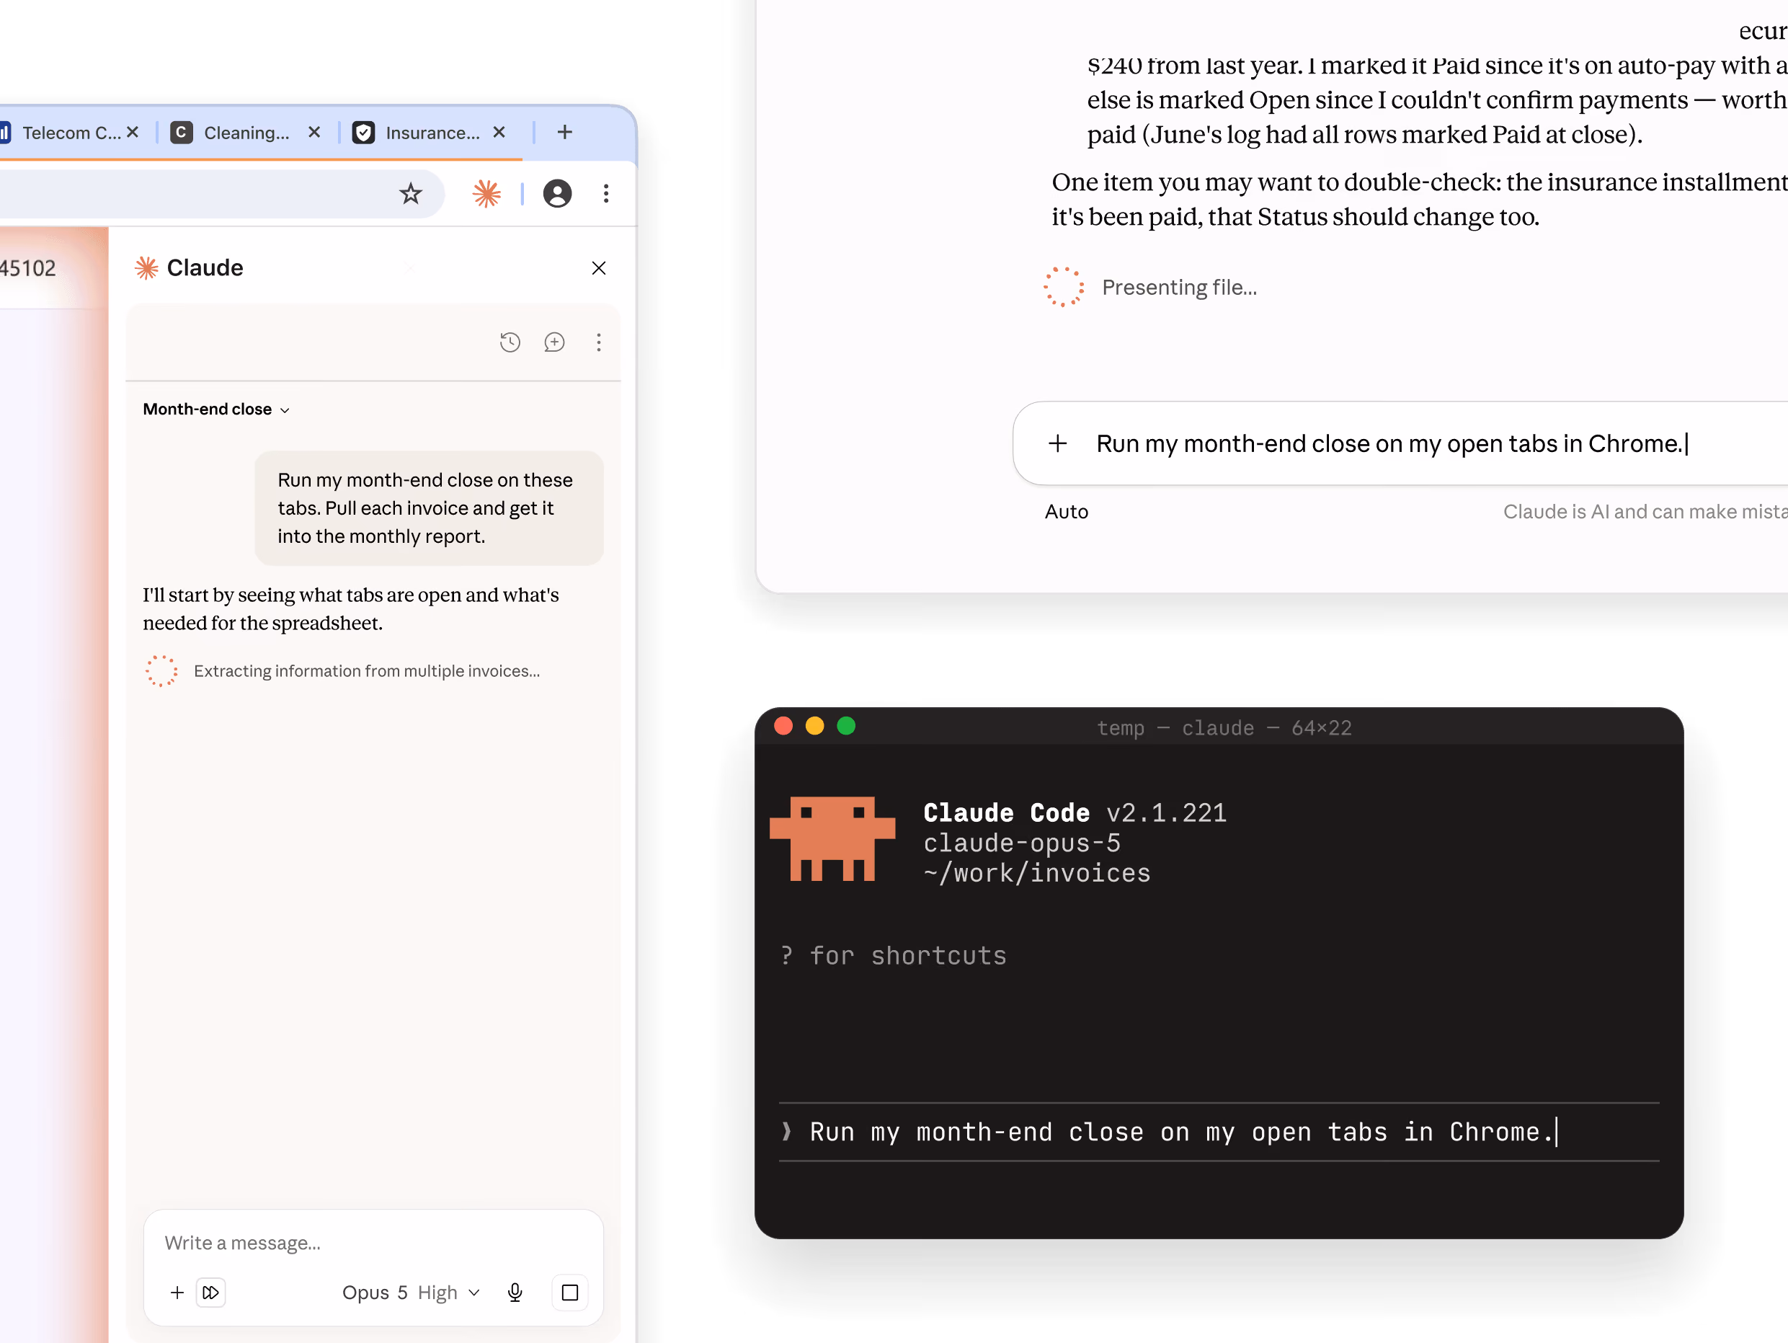Click the user message bubble in side panel

click(430, 507)
